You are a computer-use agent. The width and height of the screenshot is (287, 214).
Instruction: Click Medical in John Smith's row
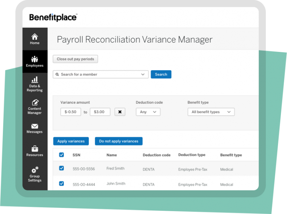227,185
